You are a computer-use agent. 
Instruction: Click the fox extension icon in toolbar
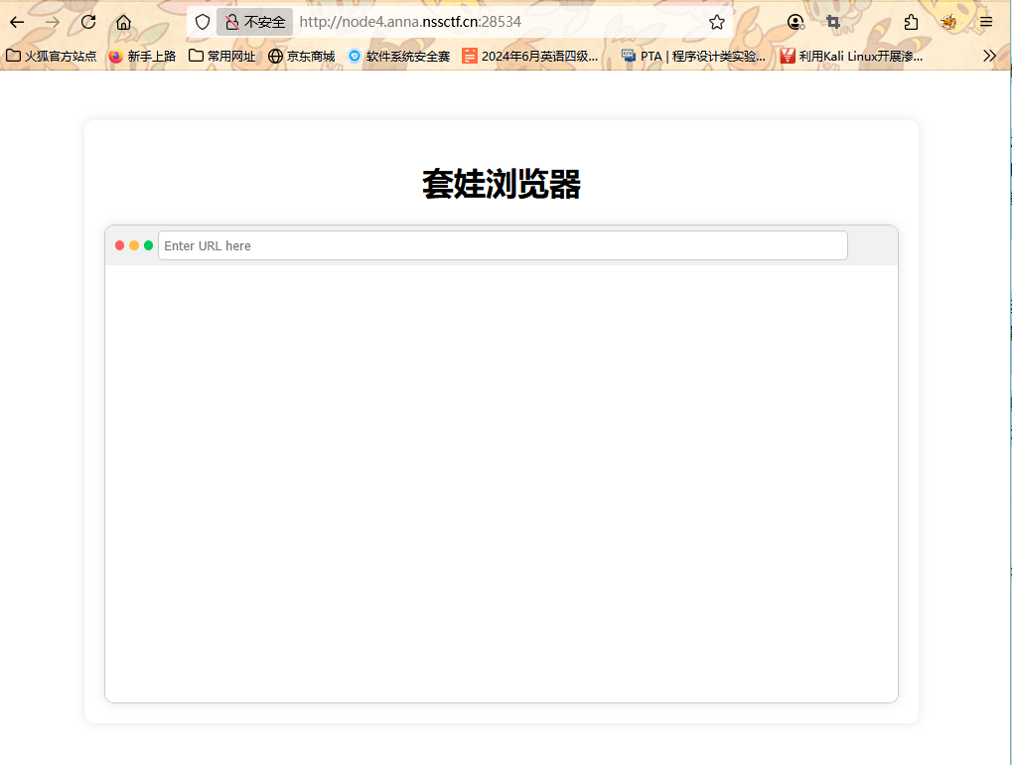pyautogui.click(x=949, y=22)
